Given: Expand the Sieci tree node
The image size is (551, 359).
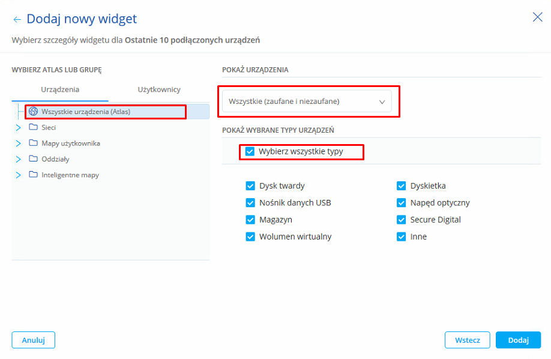Looking at the screenshot, I should tap(18, 127).
